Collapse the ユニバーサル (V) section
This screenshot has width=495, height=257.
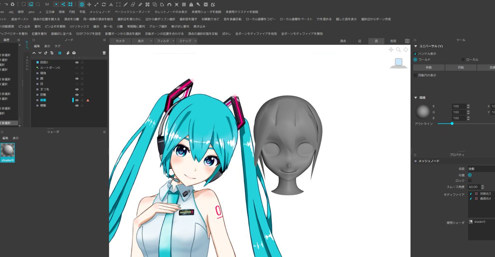point(415,46)
